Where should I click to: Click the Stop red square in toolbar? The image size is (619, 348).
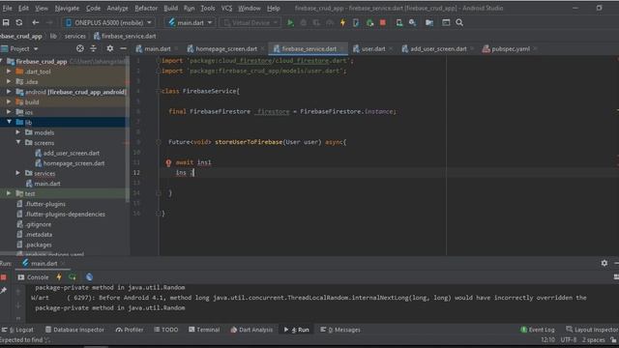(383, 22)
